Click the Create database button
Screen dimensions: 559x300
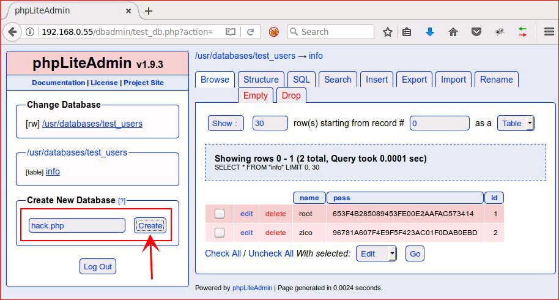point(150,226)
